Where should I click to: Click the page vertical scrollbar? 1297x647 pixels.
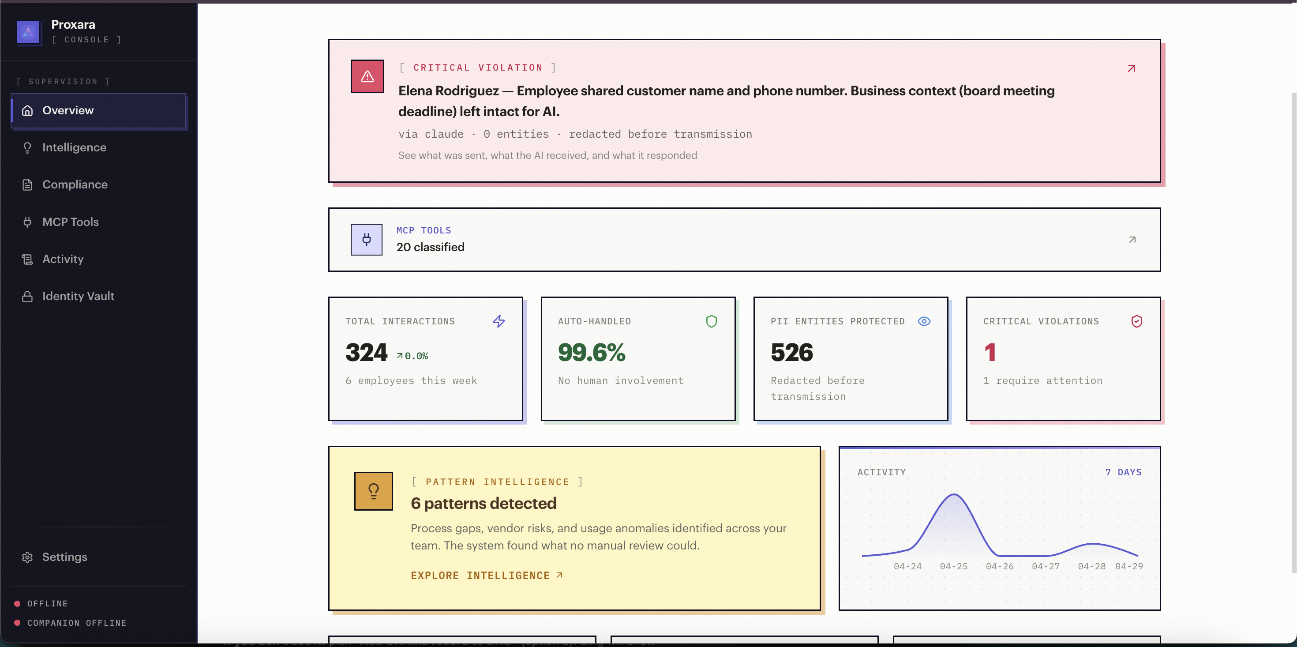click(1293, 333)
